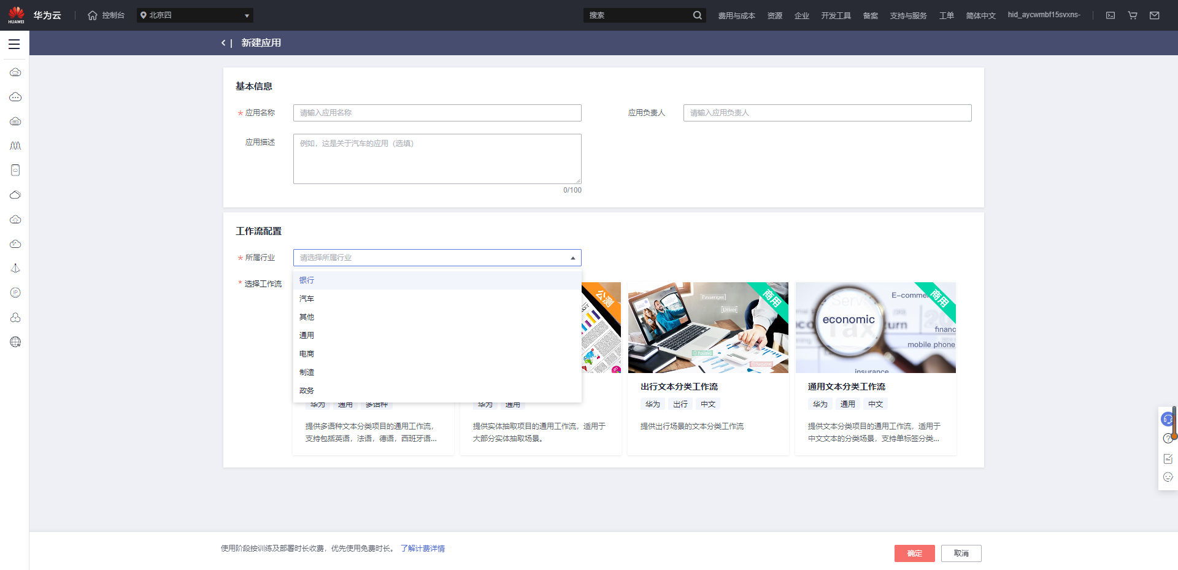This screenshot has height=570, width=1178.
Task: Click the shopping cart icon
Action: click(1133, 15)
